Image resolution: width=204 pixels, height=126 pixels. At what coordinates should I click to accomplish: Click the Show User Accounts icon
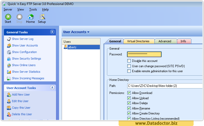9,46
